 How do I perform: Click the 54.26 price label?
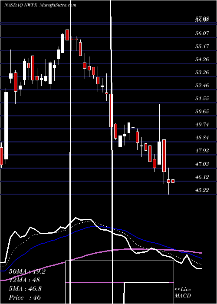pyautogui.click(x=202, y=59)
